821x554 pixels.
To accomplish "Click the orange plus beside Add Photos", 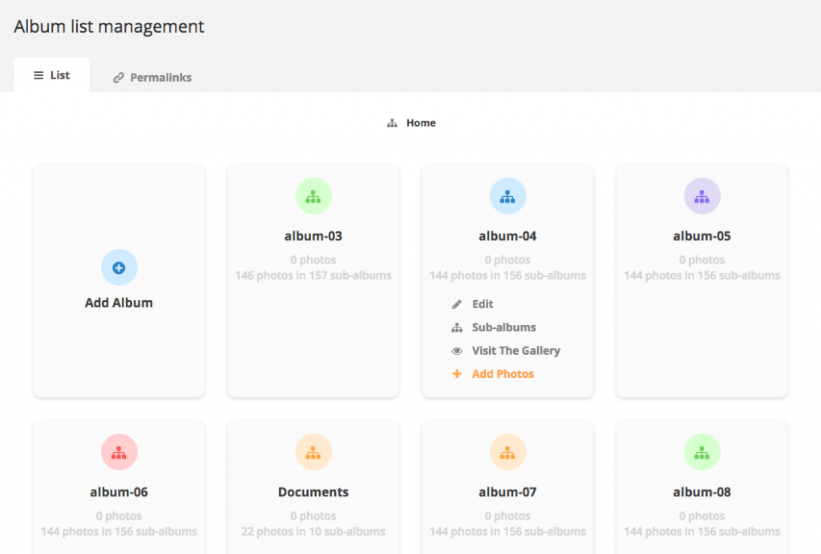I will click(x=457, y=373).
